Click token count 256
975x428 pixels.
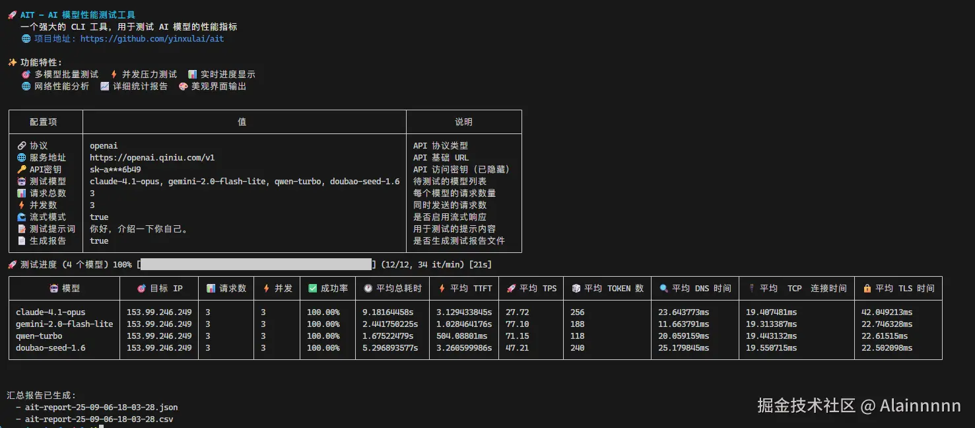point(578,312)
